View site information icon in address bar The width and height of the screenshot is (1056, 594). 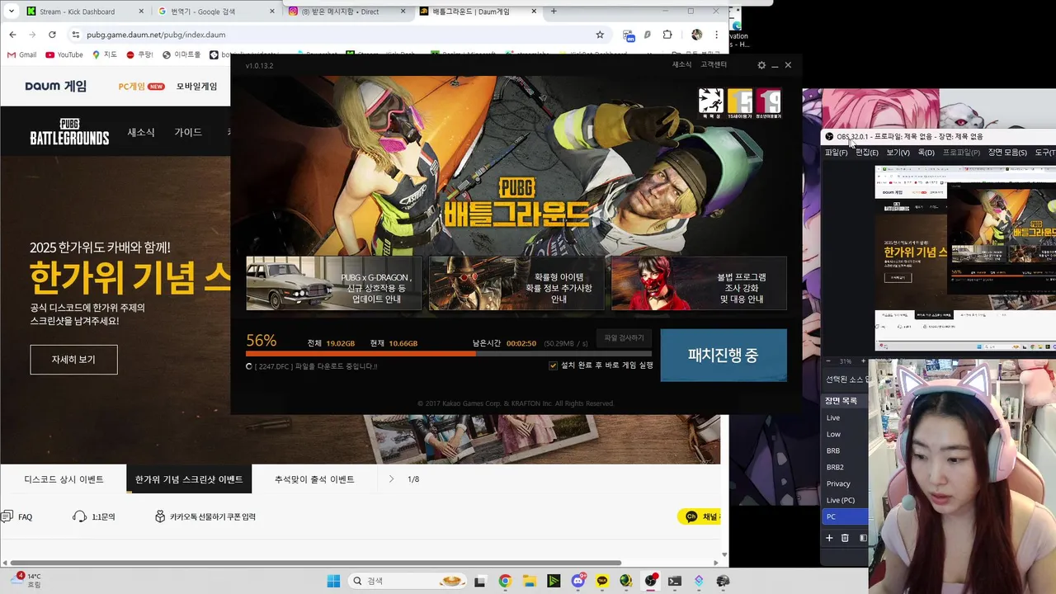point(75,35)
